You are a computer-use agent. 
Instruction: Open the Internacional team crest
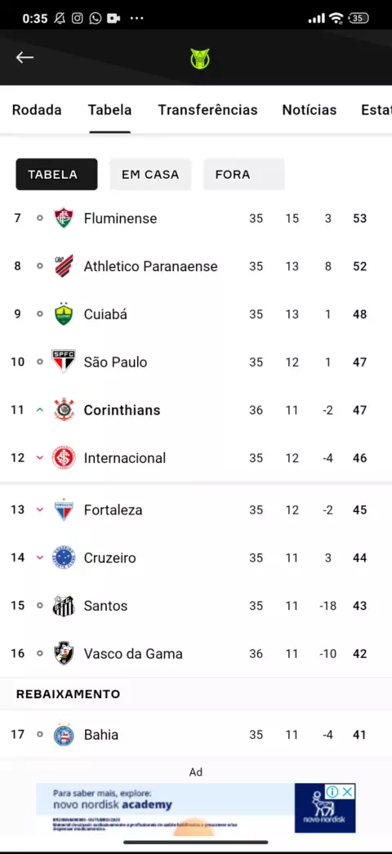(x=64, y=457)
